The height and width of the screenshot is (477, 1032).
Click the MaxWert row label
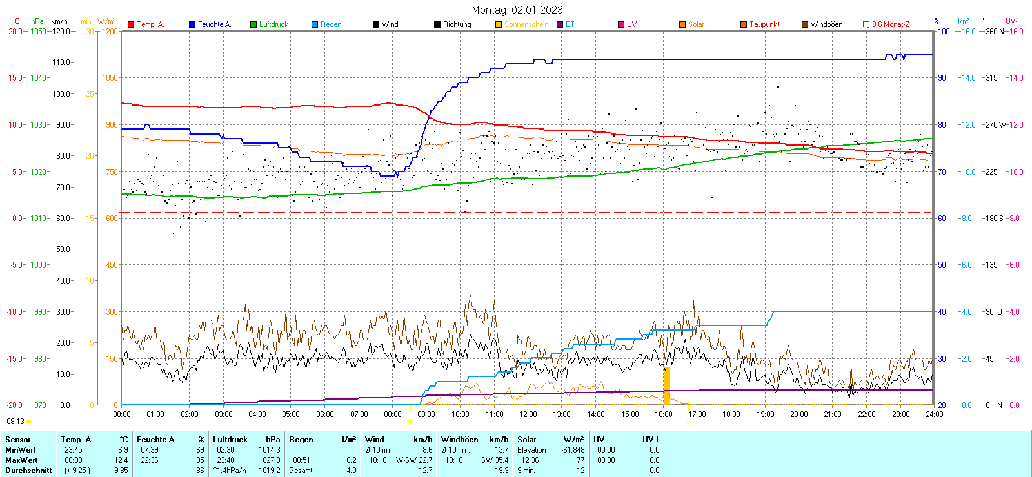point(21,460)
